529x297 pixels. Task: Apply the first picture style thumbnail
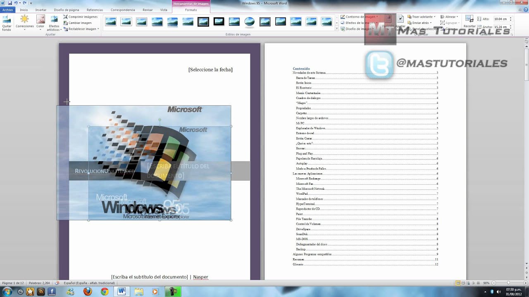(111, 21)
